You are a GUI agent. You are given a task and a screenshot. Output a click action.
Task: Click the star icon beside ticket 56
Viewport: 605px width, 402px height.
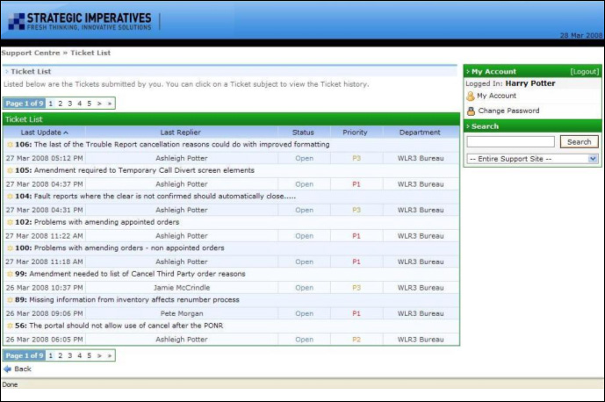point(10,326)
